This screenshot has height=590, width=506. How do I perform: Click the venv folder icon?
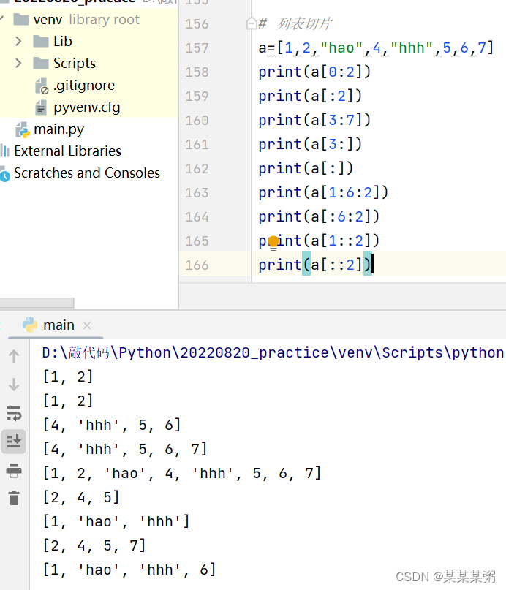(x=21, y=19)
